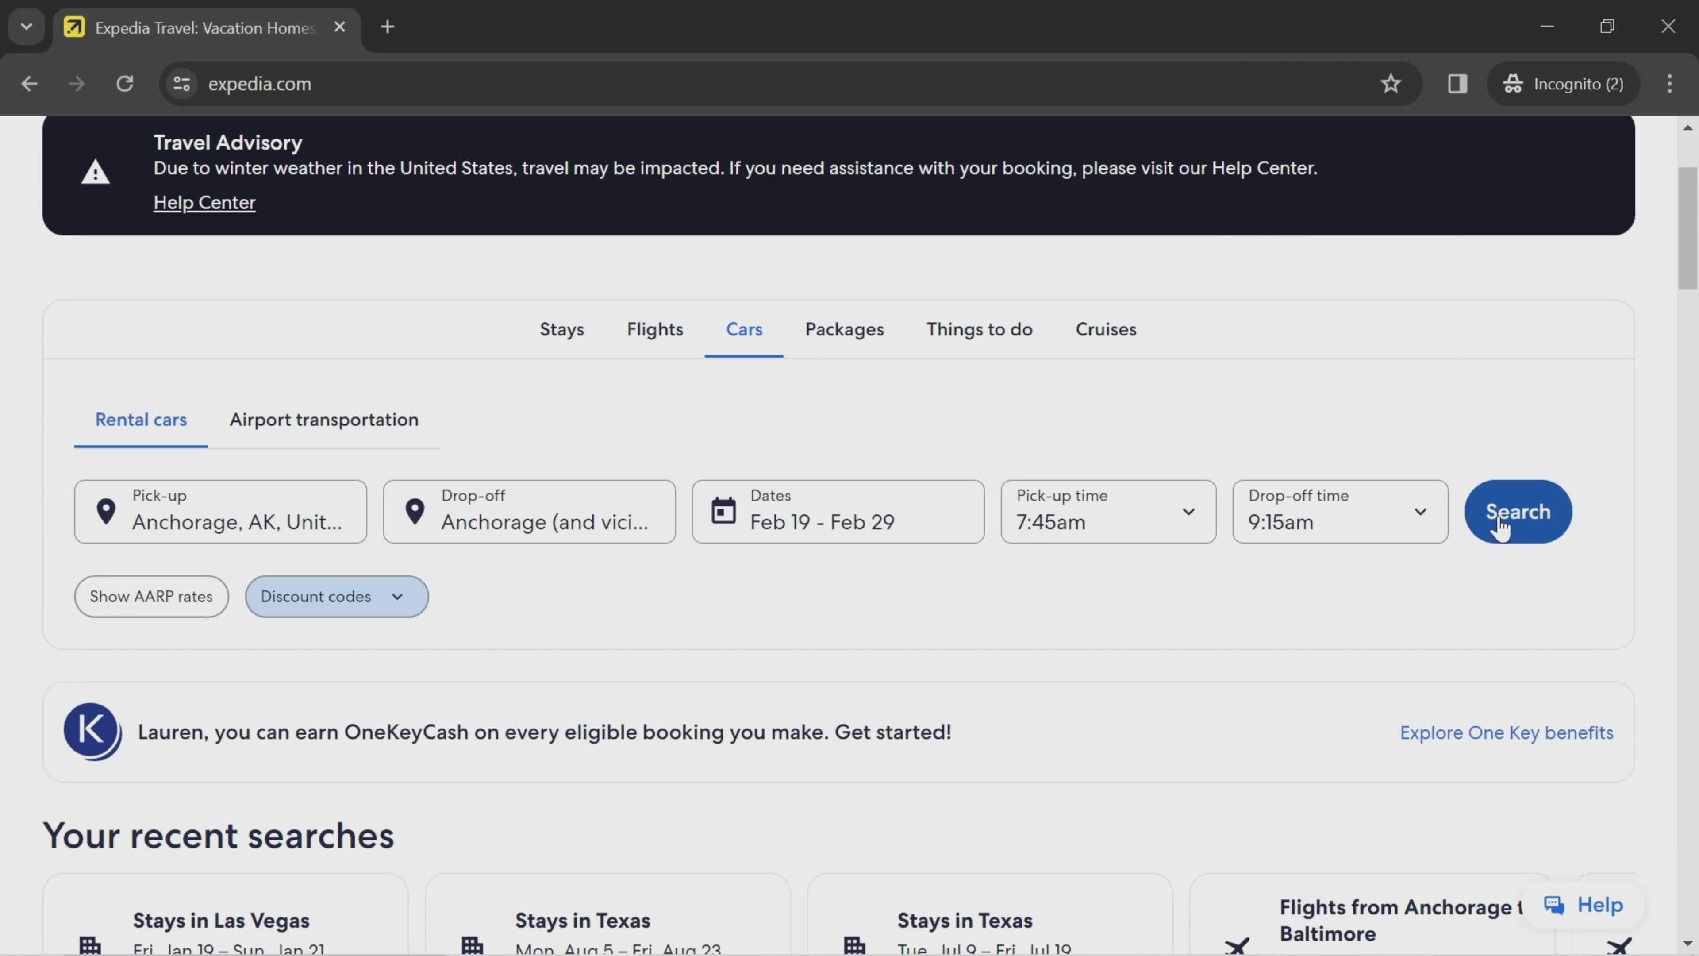The image size is (1699, 956).
Task: Close the Expedia Travel tab
Action: pos(340,27)
